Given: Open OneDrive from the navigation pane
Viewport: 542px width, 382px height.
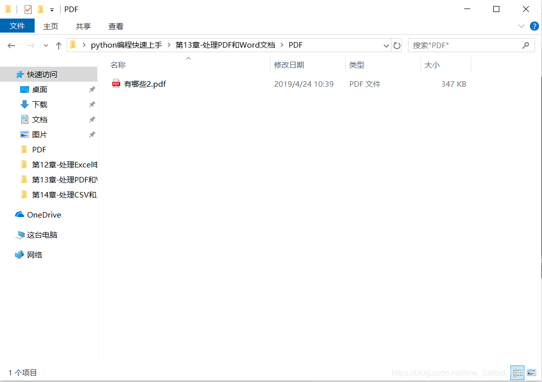Looking at the screenshot, I should click(43, 215).
